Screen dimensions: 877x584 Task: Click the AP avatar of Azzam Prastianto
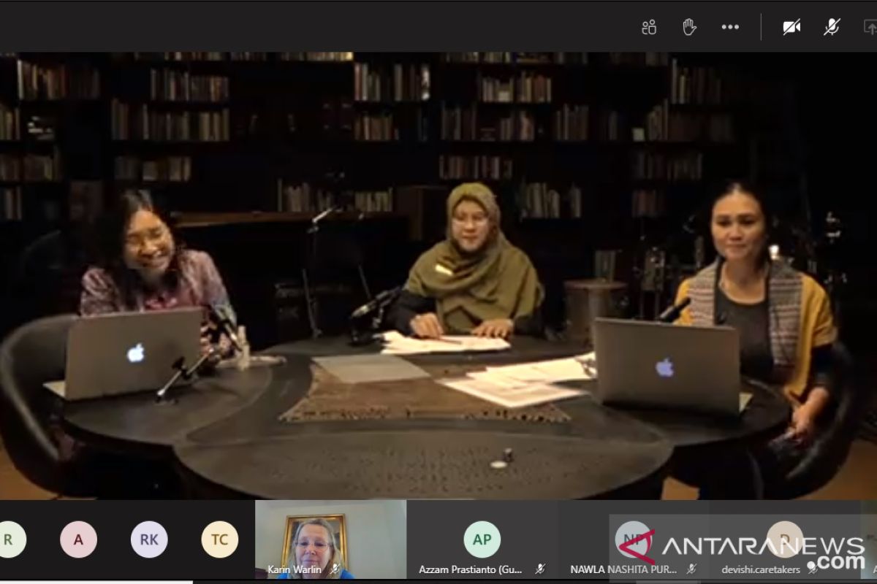(482, 539)
